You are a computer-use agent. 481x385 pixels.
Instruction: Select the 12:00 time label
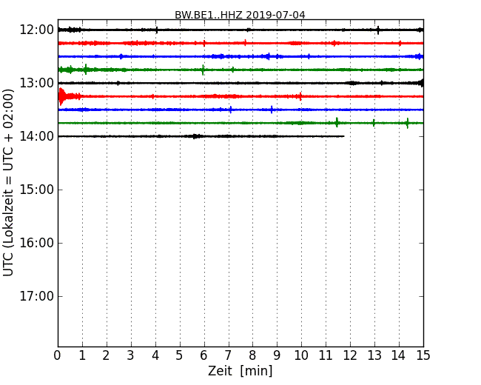(x=36, y=30)
